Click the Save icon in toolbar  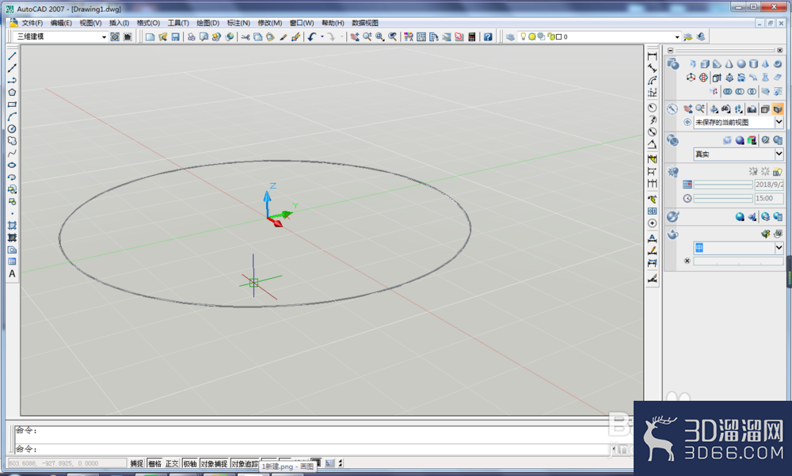coord(175,37)
